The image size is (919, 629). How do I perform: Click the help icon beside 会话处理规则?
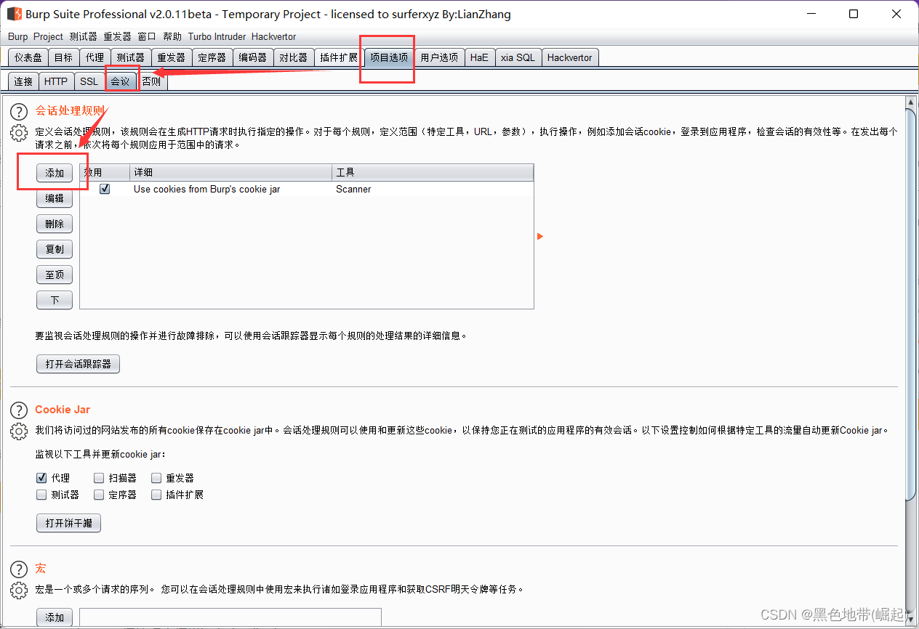[18, 111]
